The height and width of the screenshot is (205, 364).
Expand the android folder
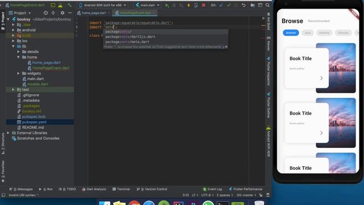(x=13, y=30)
